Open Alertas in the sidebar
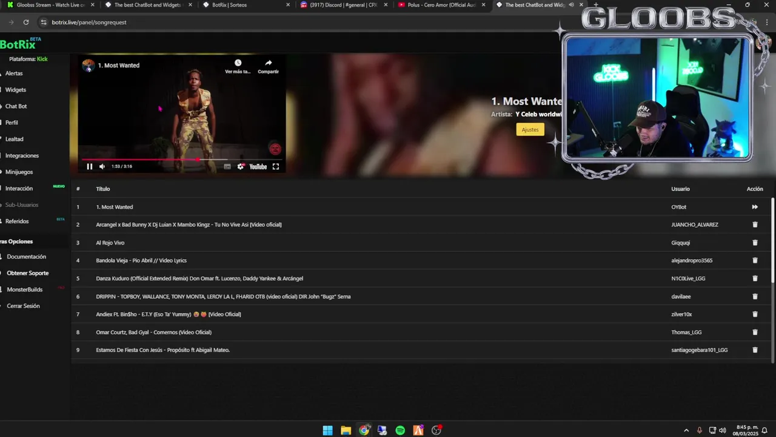Viewport: 776px width, 437px height. pos(13,73)
